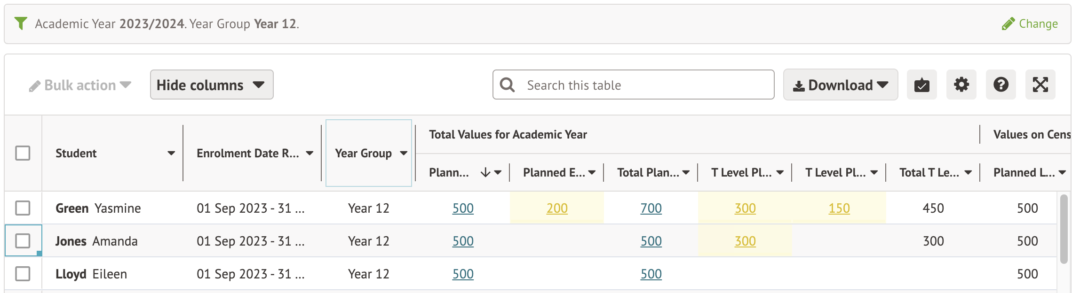Click the green filter funnel icon
The image size is (1080, 293).
coord(21,23)
